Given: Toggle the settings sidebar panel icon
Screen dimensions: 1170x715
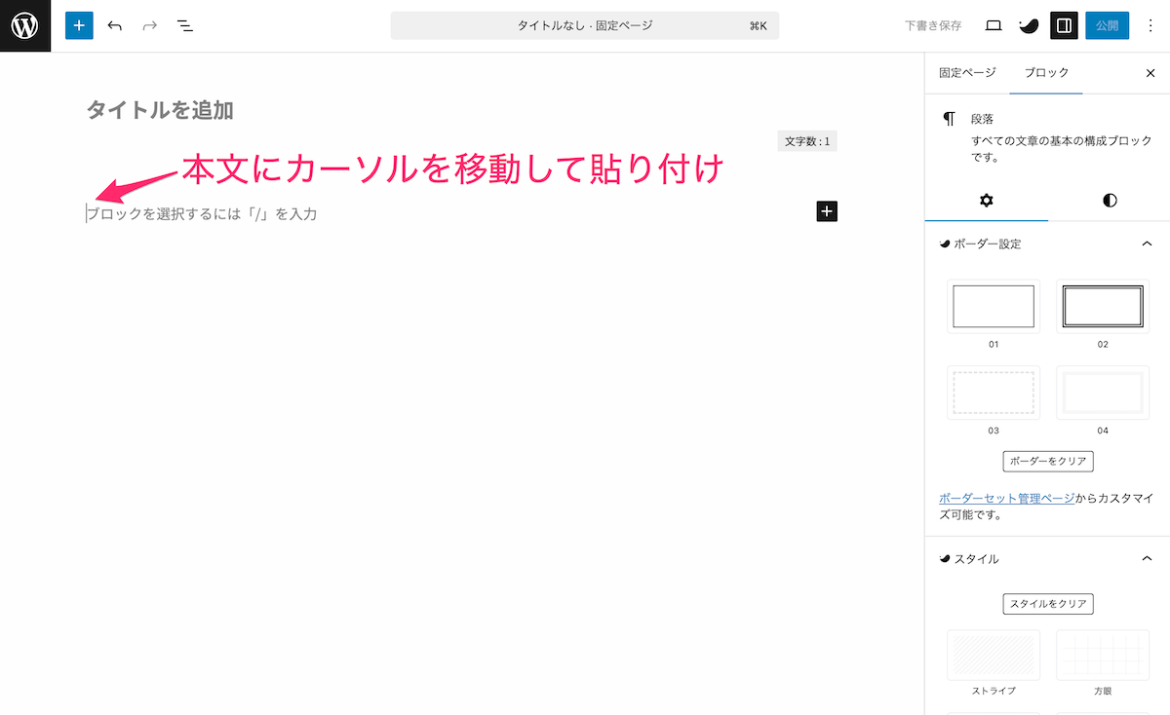Looking at the screenshot, I should 1064,25.
